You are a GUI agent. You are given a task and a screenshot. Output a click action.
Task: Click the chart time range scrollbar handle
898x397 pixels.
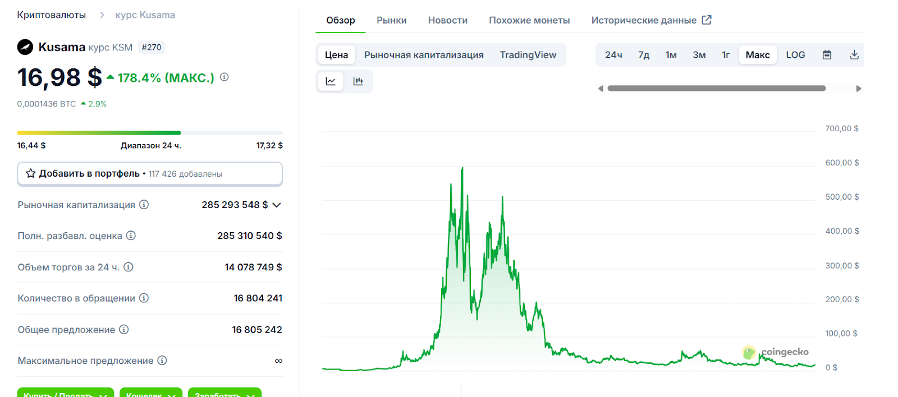[717, 89]
